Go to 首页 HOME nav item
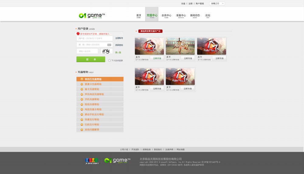Image resolution: width=304 pixels, height=174 pixels. 139,16
